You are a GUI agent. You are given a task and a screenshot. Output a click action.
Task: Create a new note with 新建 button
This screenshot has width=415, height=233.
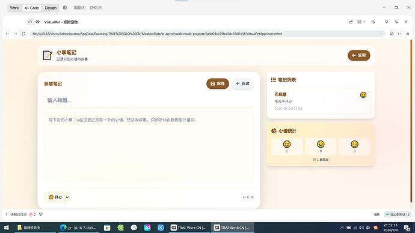(242, 83)
